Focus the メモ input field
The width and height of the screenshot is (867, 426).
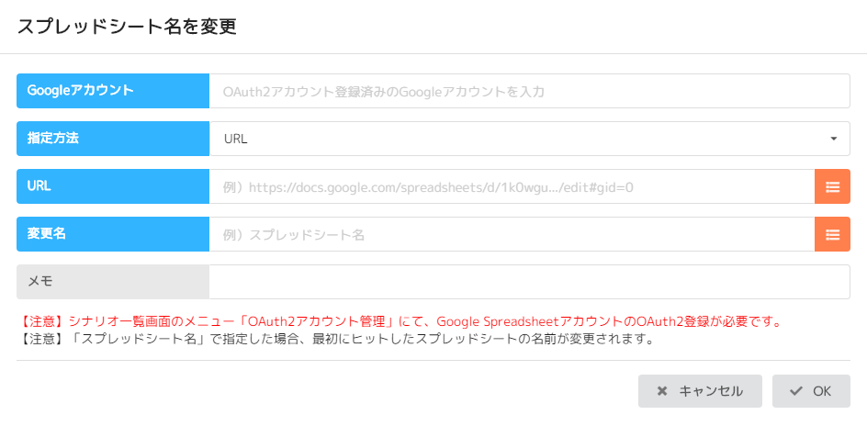529,282
